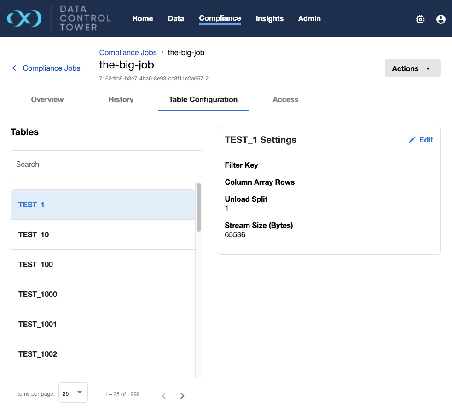Open the user account profile icon
The width and height of the screenshot is (452, 416).
click(440, 19)
